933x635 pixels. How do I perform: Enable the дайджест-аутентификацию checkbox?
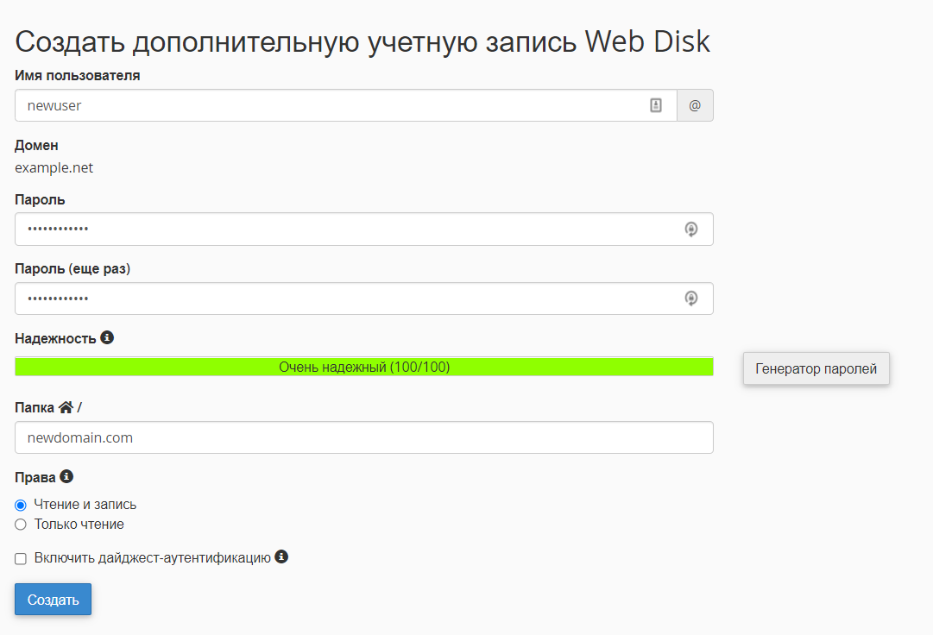tap(21, 559)
